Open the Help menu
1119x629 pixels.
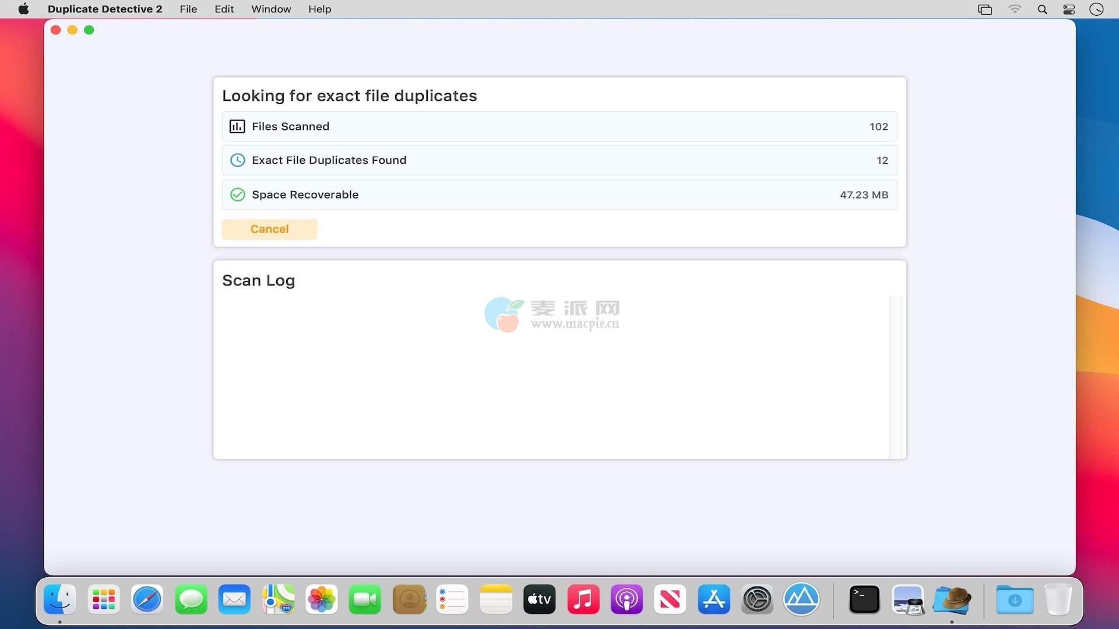click(319, 9)
